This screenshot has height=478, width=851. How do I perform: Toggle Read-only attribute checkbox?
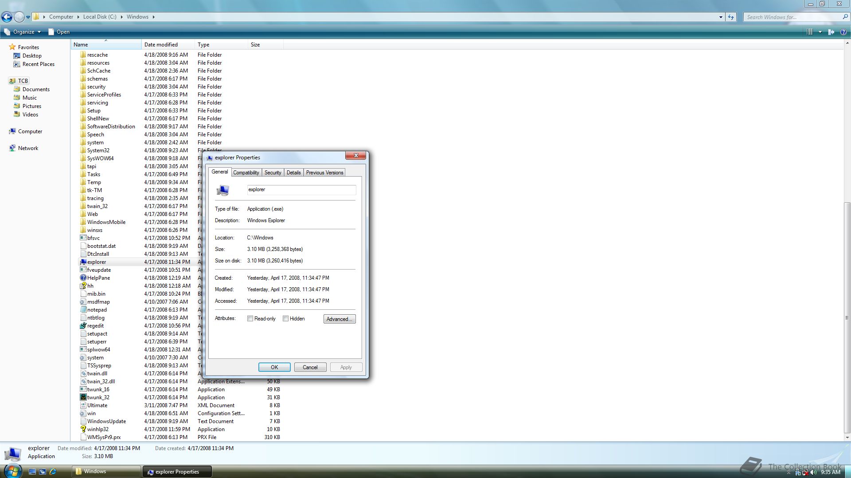coord(250,319)
